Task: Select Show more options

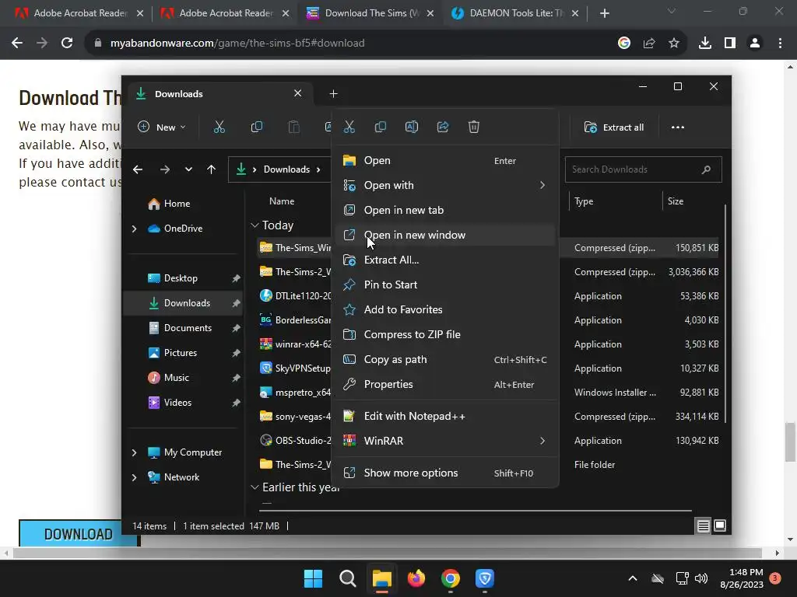Action: [x=444, y=473]
